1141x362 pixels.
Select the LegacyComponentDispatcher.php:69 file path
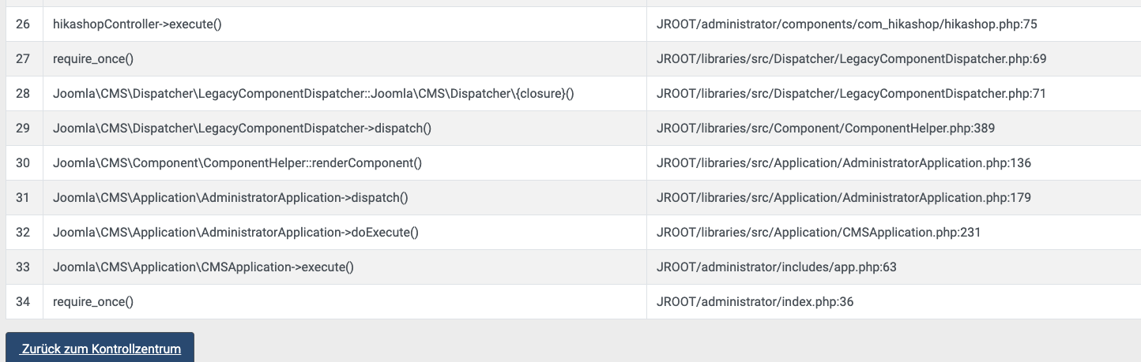click(851, 59)
